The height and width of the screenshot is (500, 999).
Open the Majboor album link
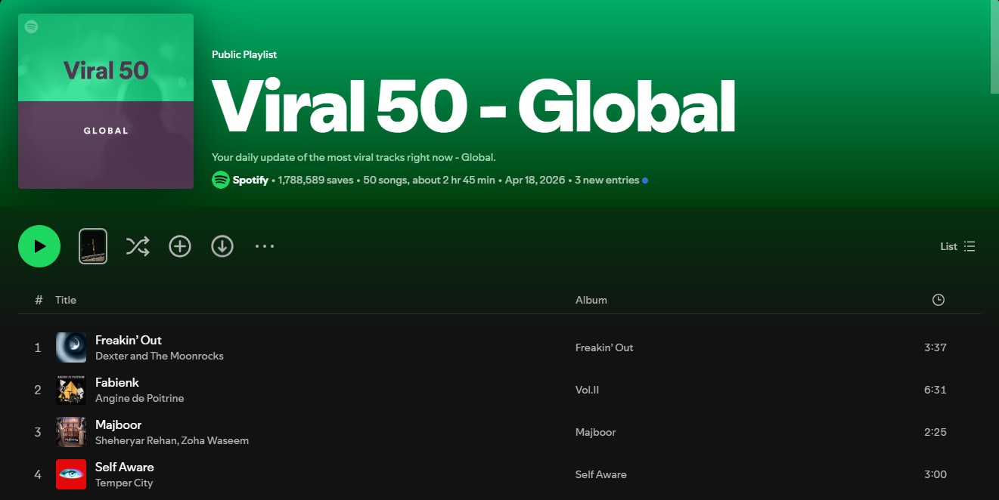[596, 432]
